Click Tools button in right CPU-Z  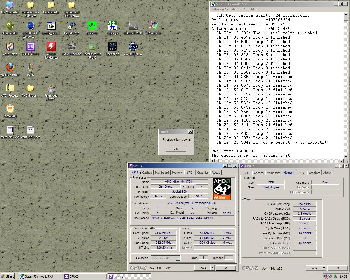tap(314, 268)
